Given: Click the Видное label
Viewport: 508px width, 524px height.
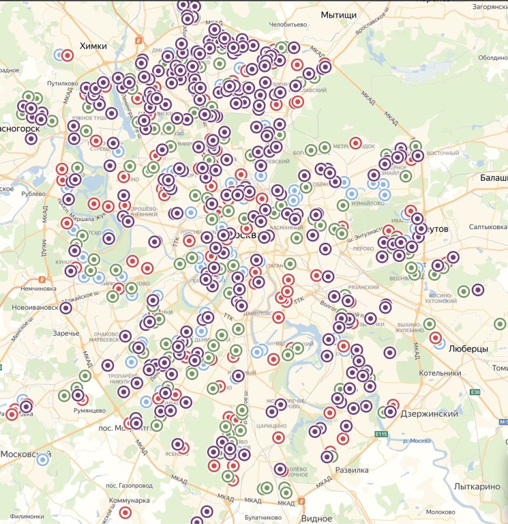Looking at the screenshot, I should click(316, 519).
